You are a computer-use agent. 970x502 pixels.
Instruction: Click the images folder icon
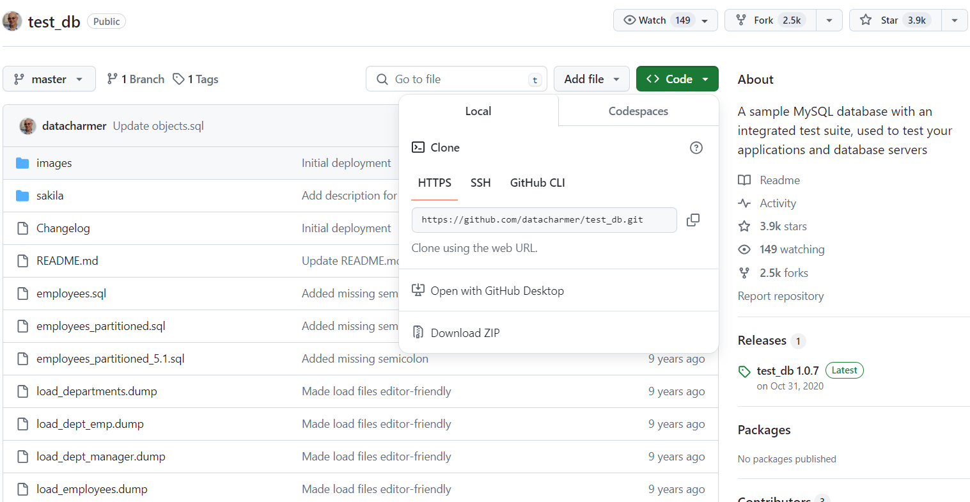tap(22, 163)
